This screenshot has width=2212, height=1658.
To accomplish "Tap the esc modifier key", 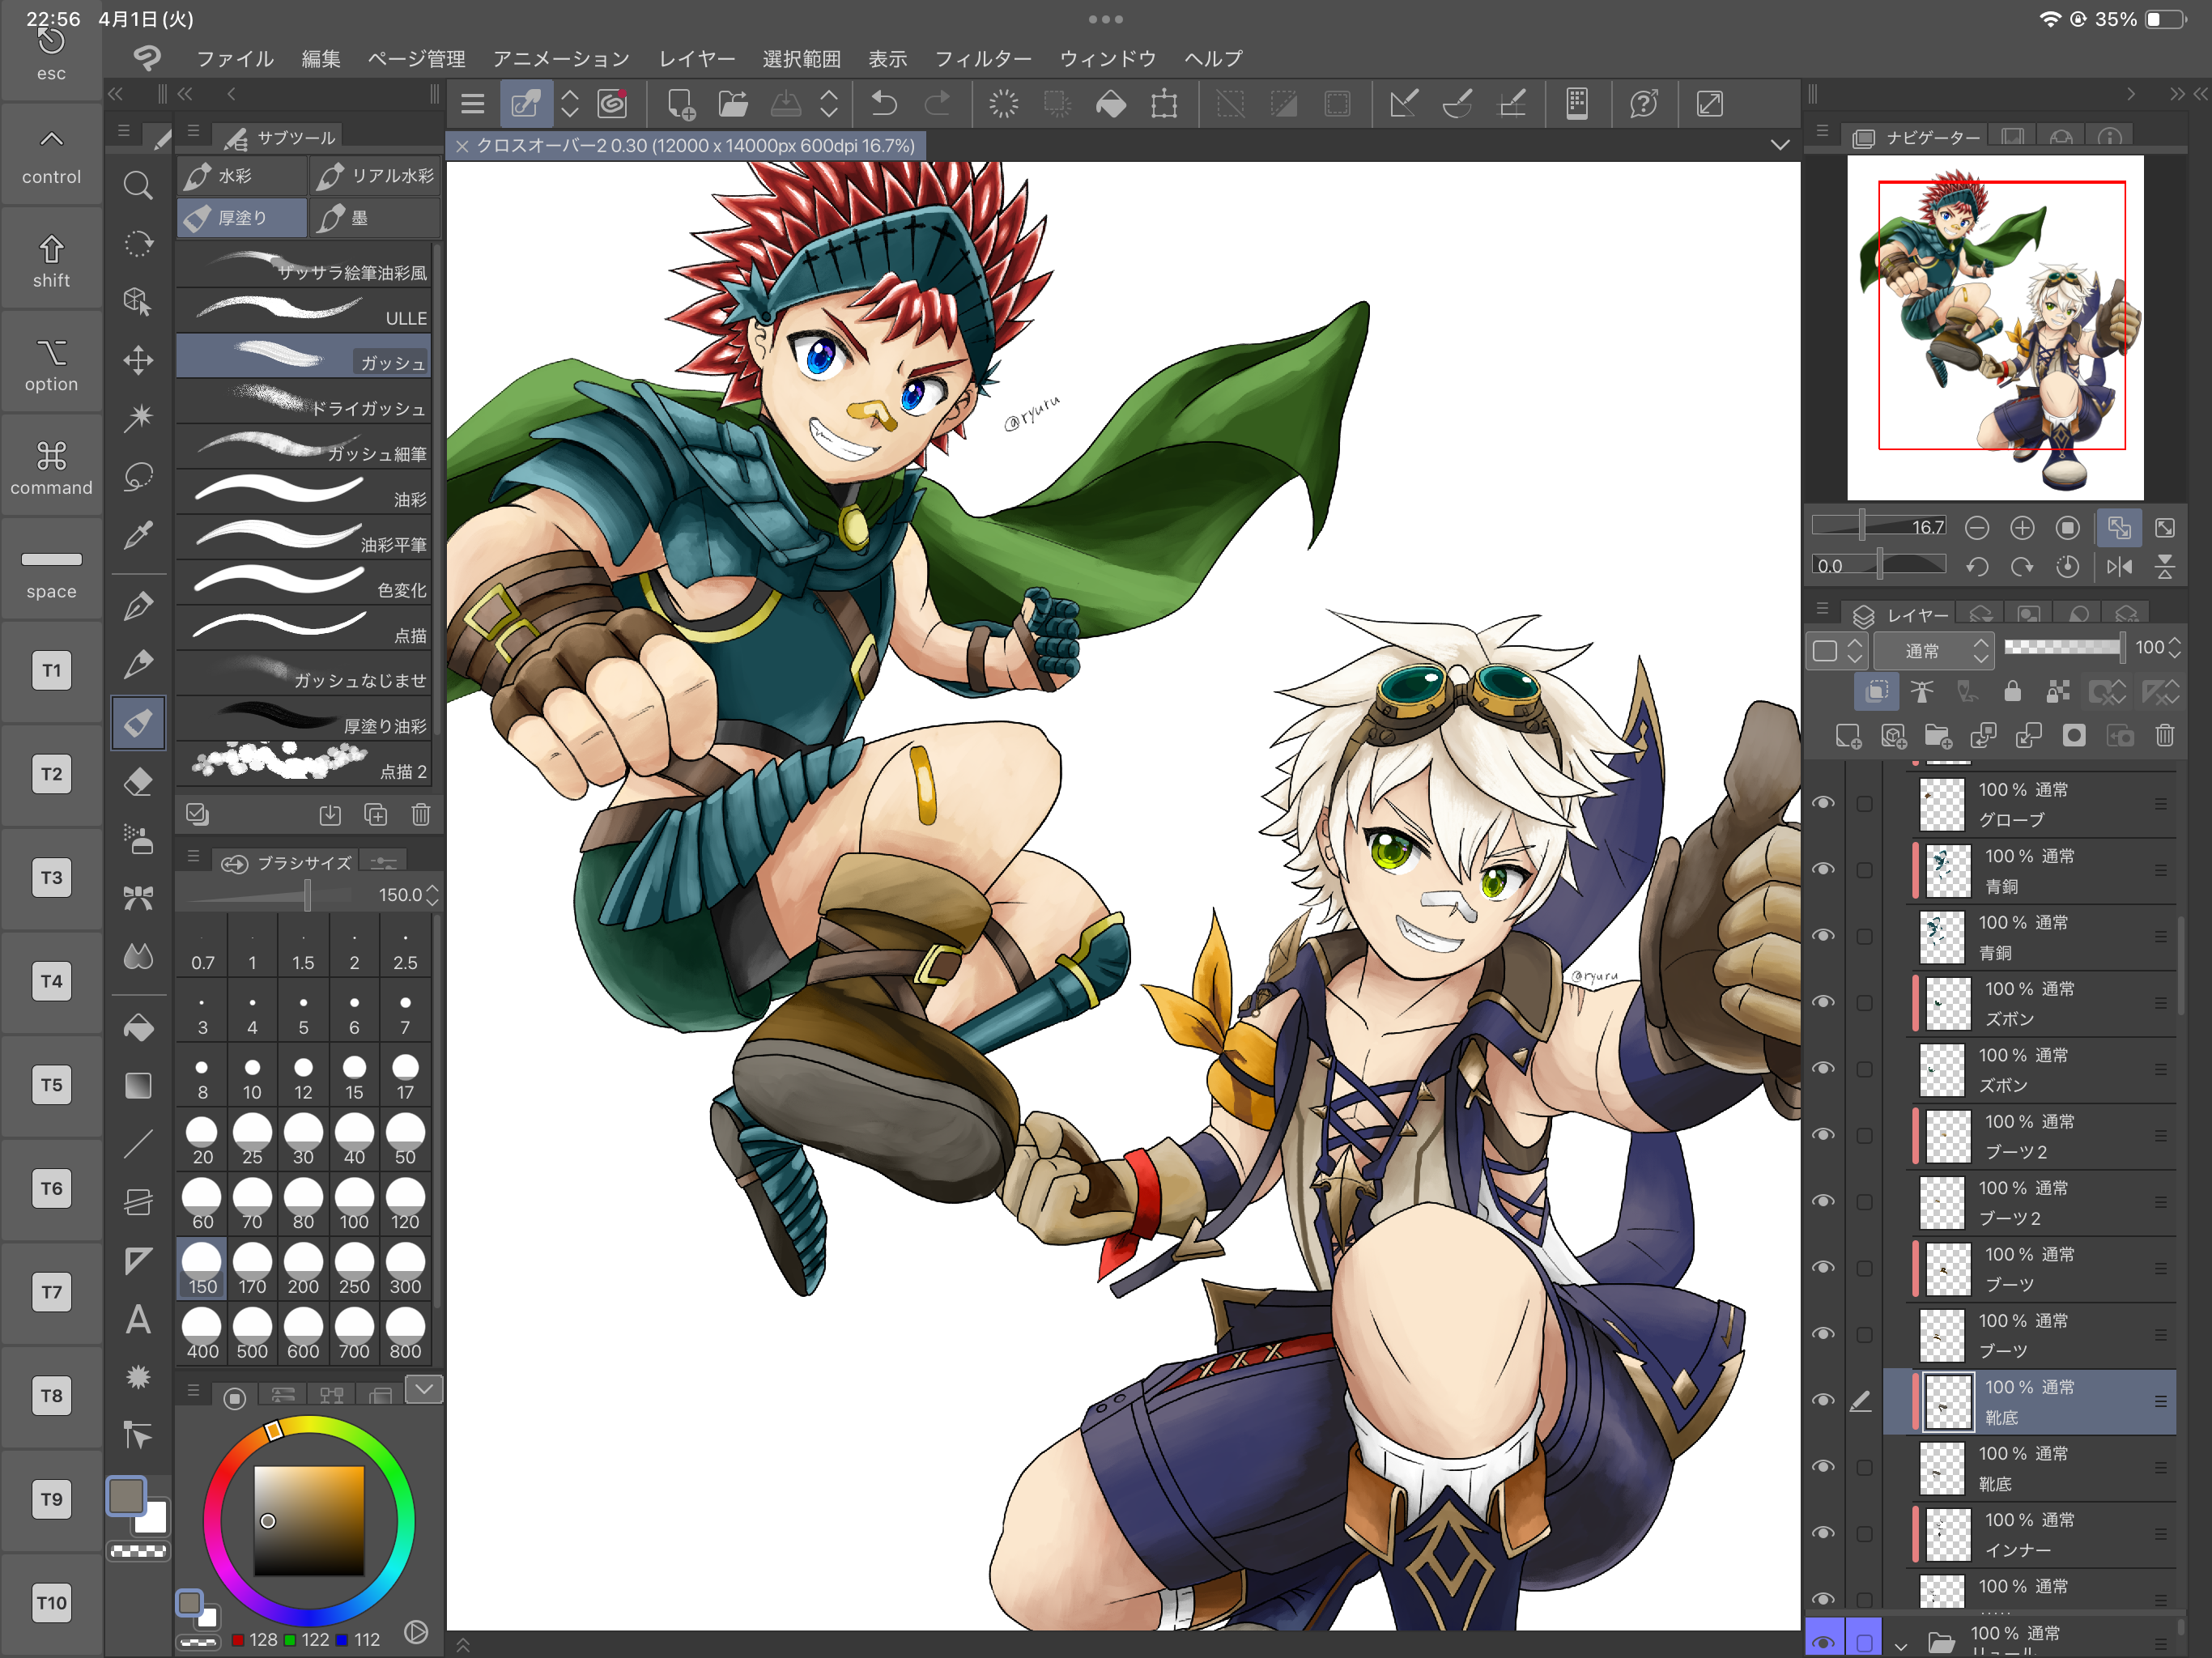I will point(51,52).
